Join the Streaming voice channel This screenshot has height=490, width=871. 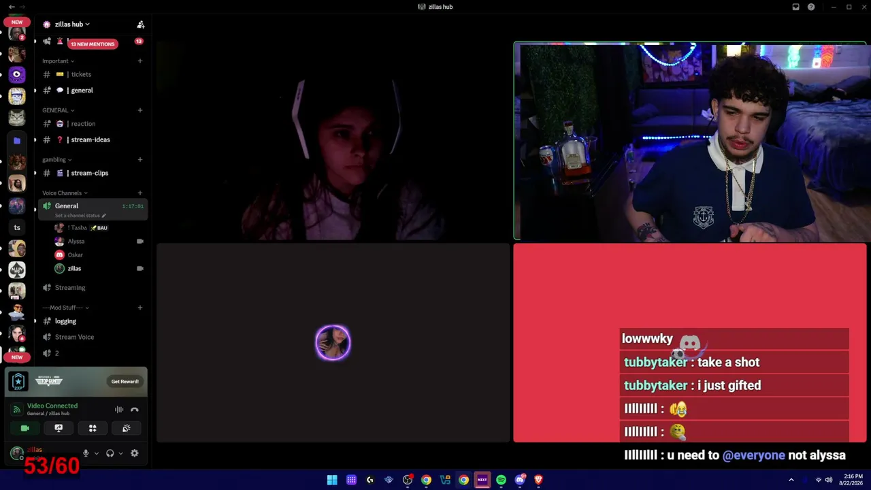pos(93,288)
